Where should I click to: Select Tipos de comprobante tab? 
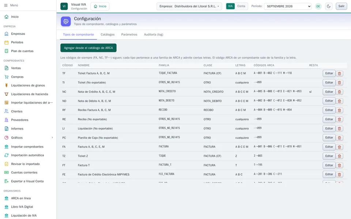78,35
